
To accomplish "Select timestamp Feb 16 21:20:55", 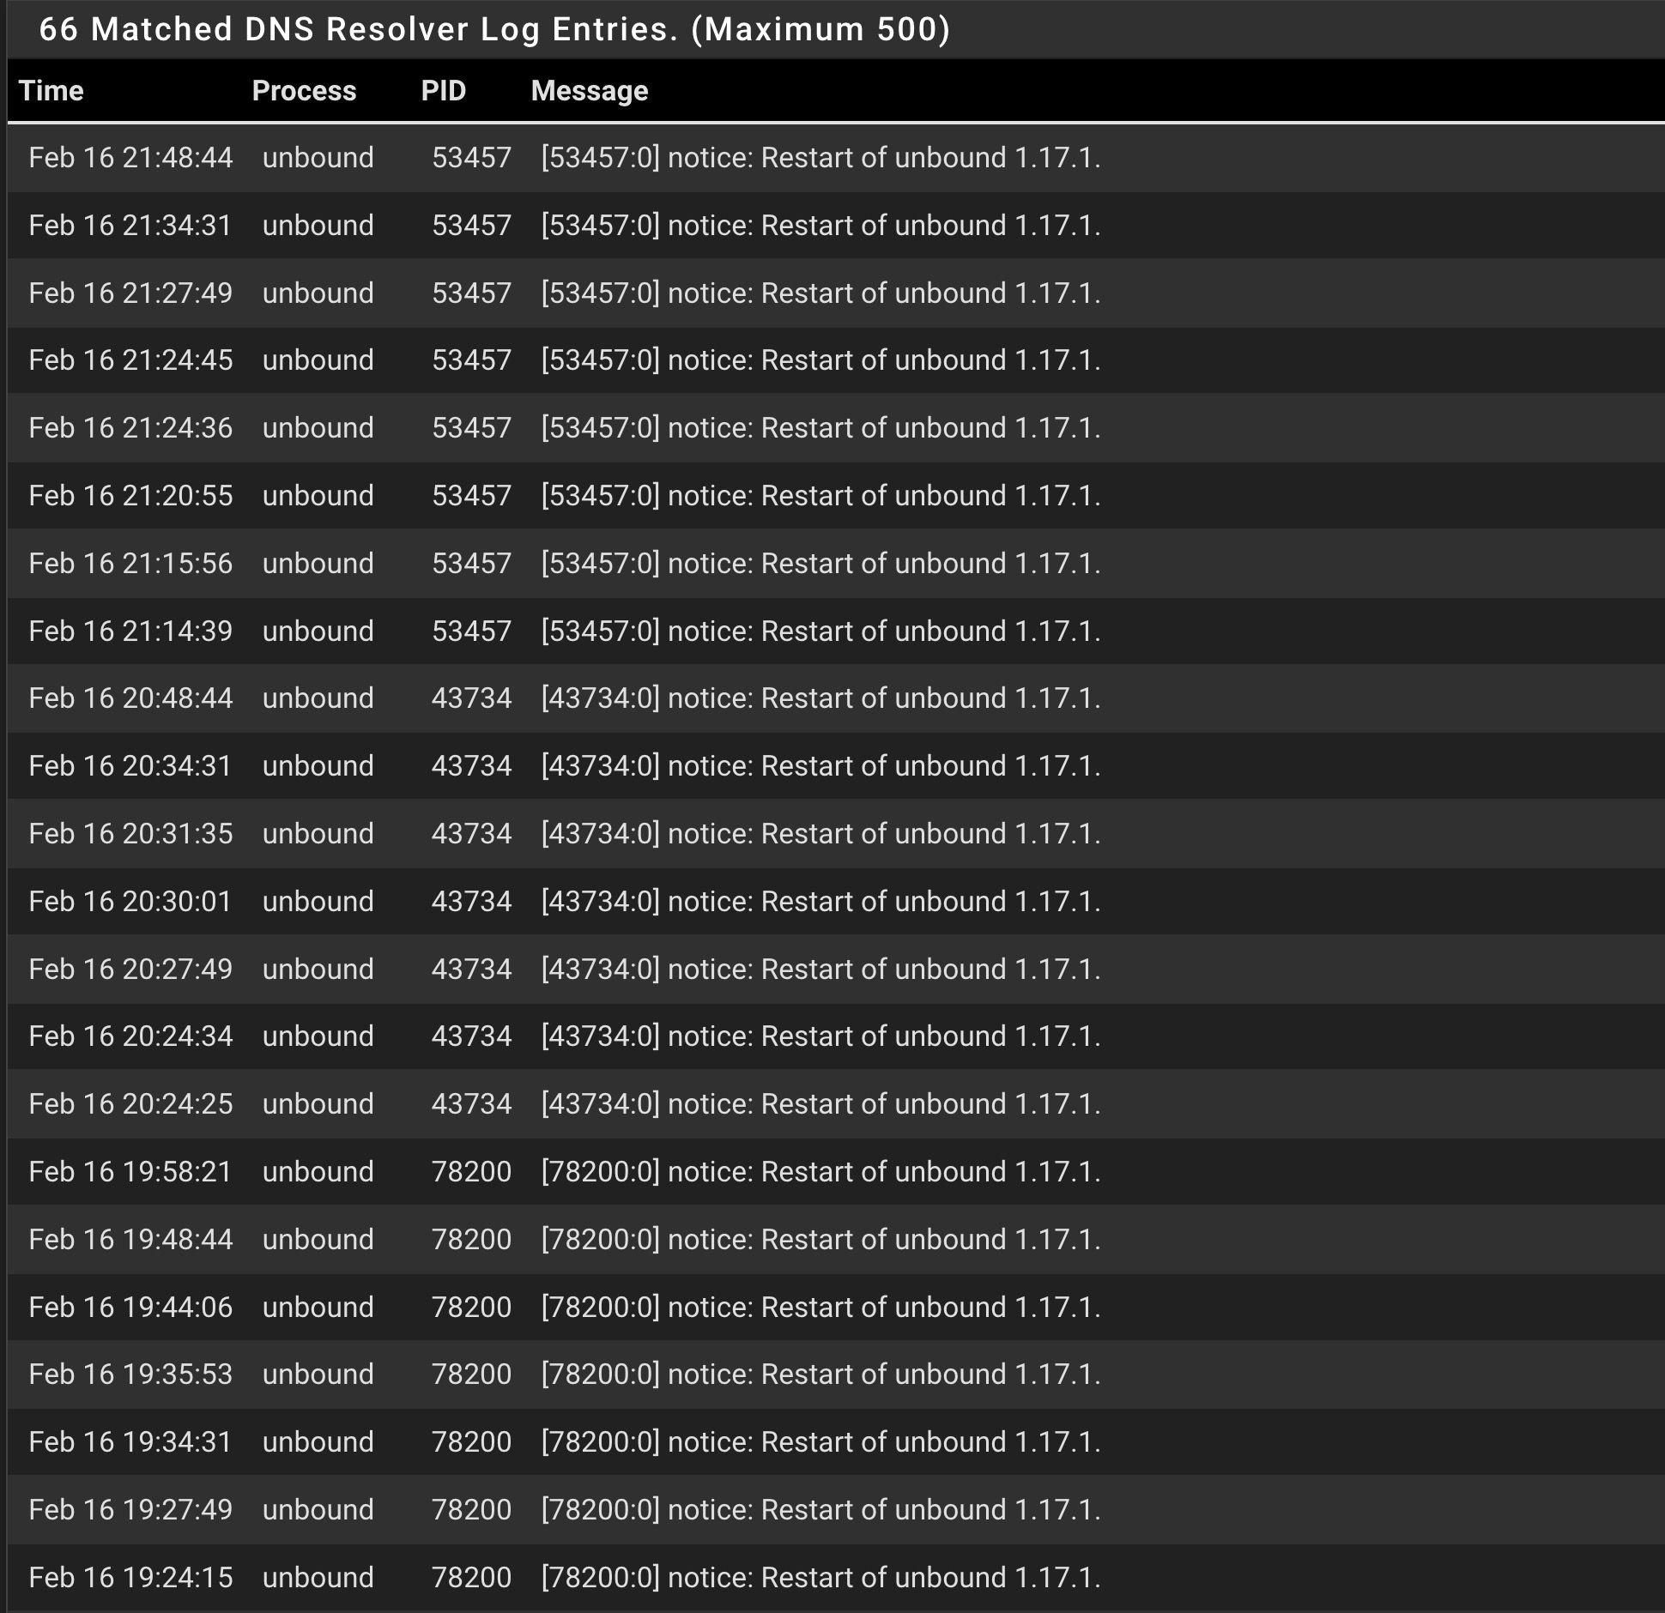I will click(130, 496).
